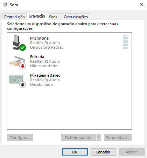Click the Definir padrão button
147x158 pixels.
(78, 138)
